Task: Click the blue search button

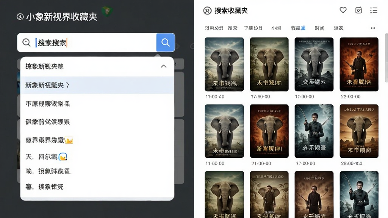Action: coord(166,42)
